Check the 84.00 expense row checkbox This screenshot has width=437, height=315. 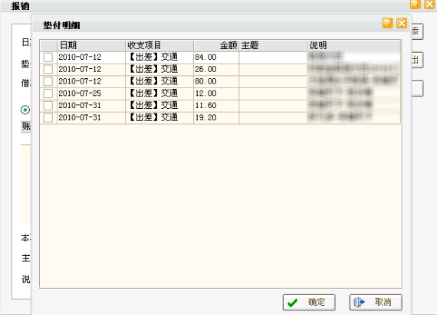click(48, 57)
